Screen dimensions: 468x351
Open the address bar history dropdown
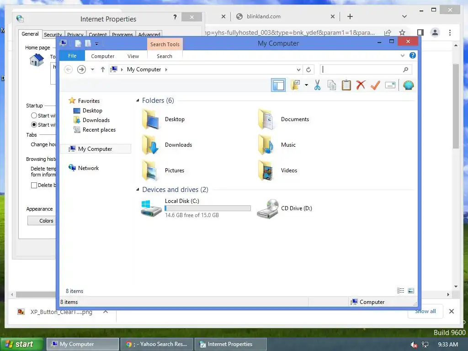pyautogui.click(x=298, y=69)
